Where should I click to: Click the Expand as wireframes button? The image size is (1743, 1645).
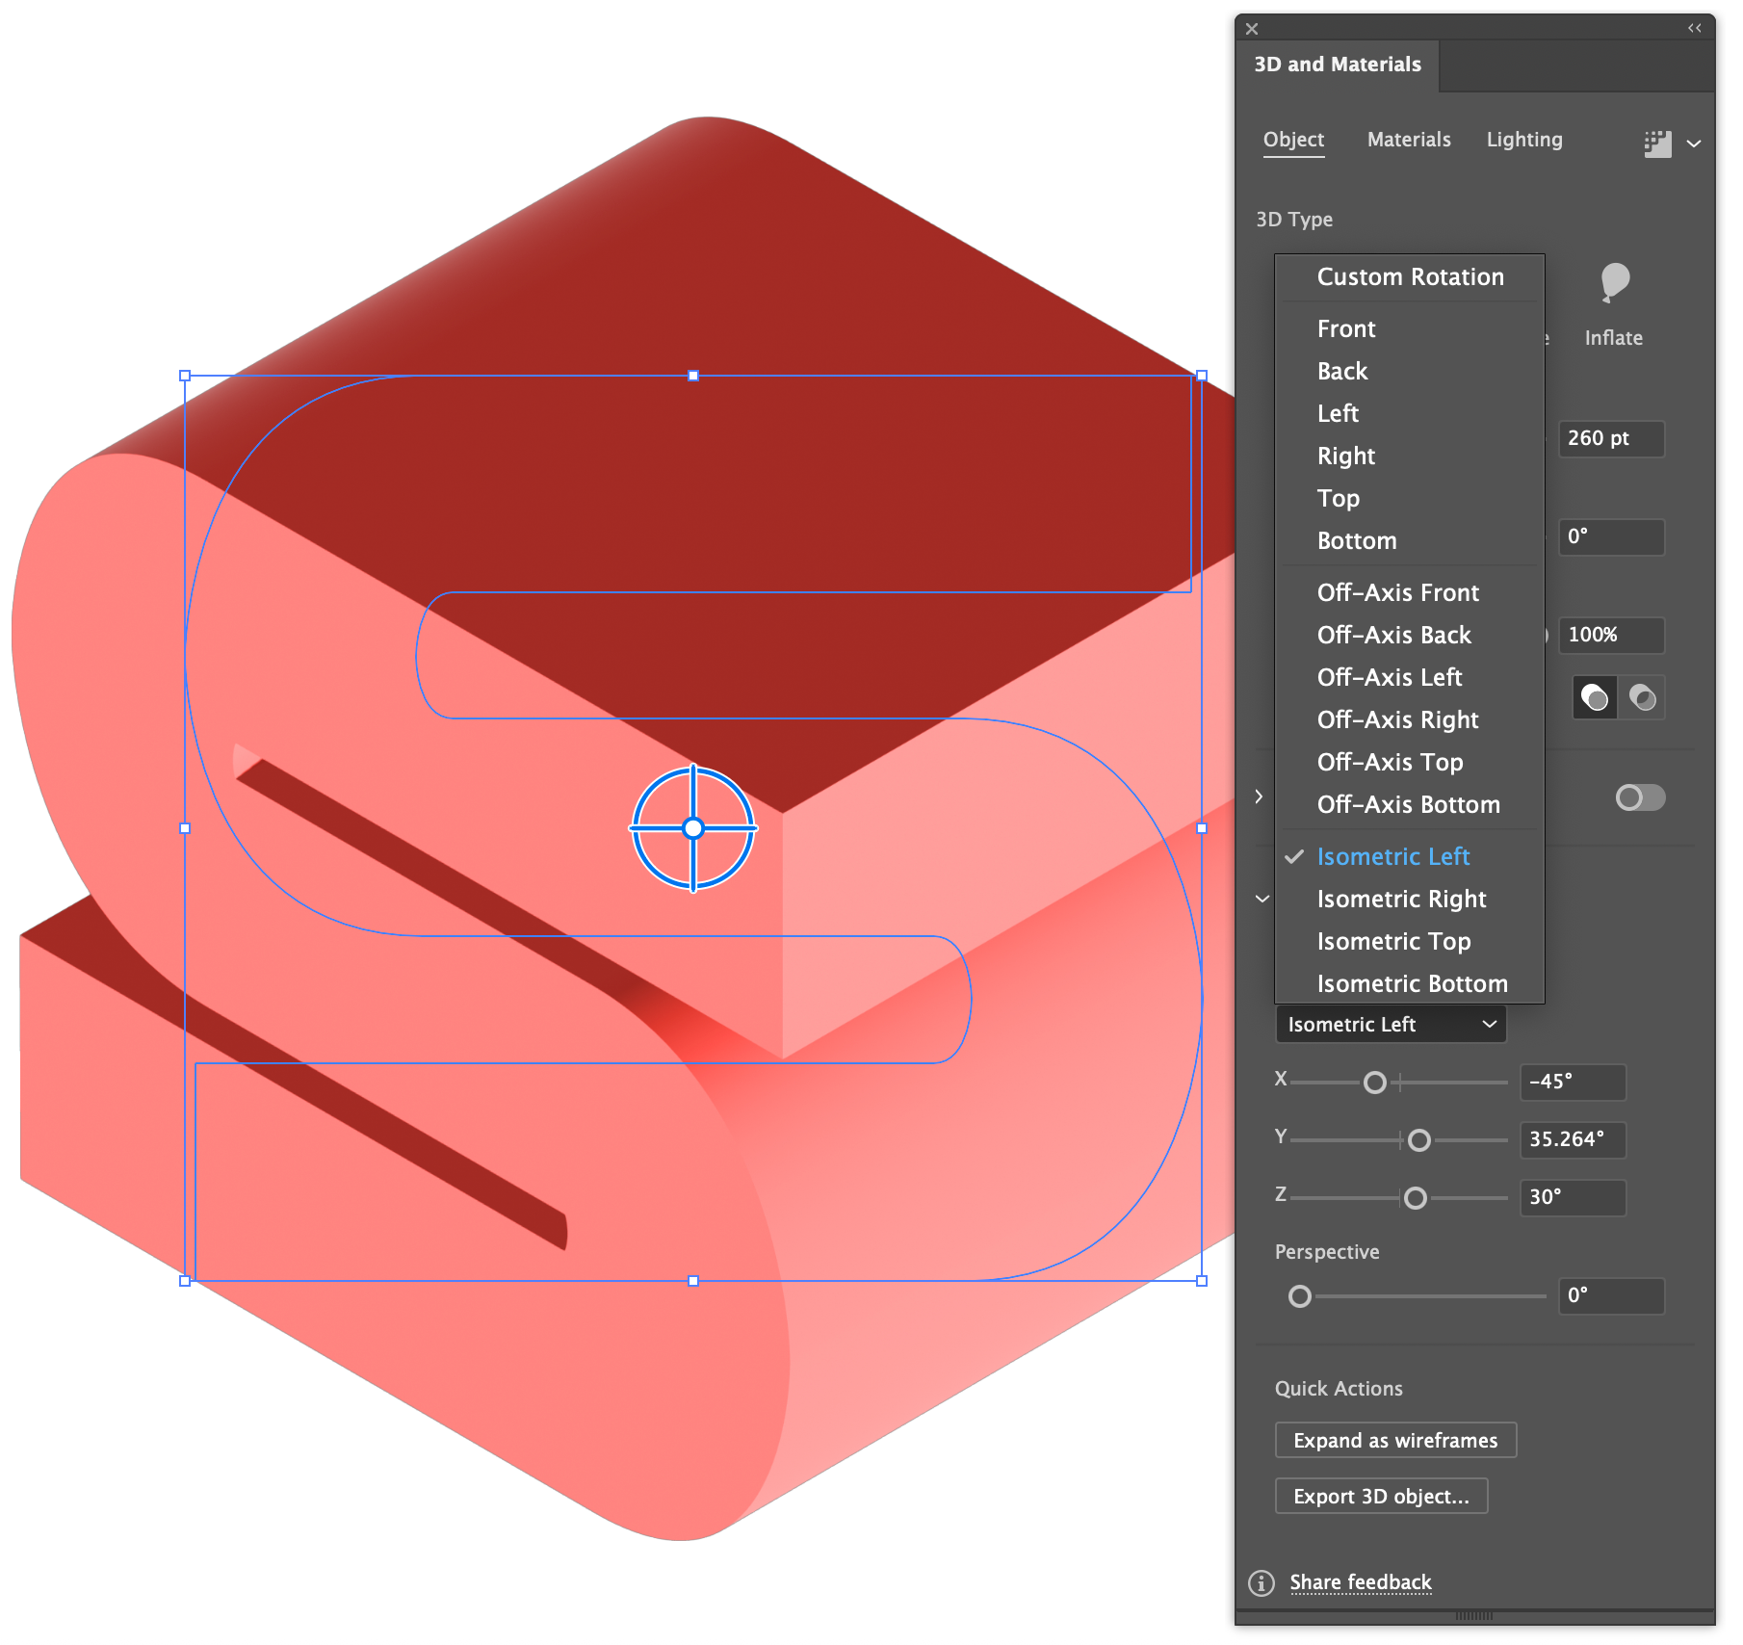click(x=1395, y=1440)
